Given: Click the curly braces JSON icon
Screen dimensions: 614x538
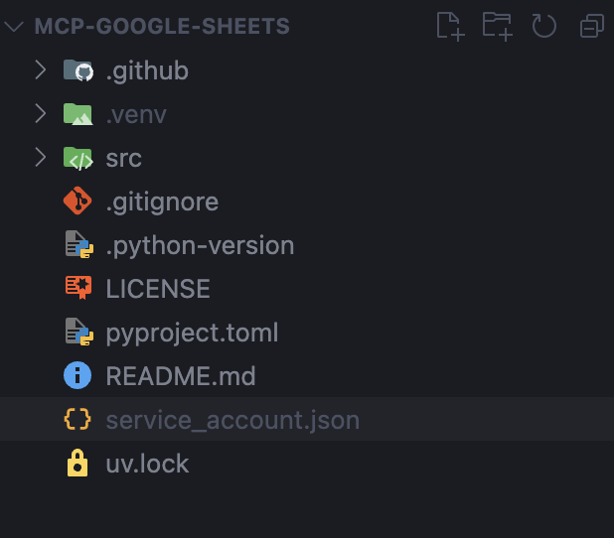Looking at the screenshot, I should (77, 419).
